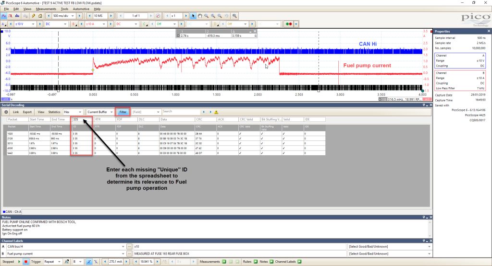Viewport: 492px width, 266px height.
Task: Select packet 2126 row in table
Action: click(166, 139)
